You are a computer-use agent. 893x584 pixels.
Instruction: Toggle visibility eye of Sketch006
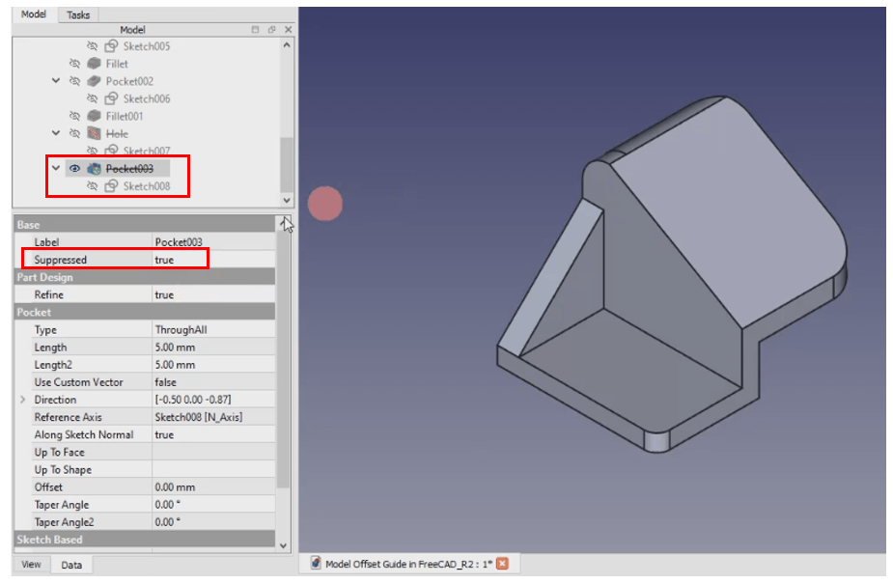point(93,99)
